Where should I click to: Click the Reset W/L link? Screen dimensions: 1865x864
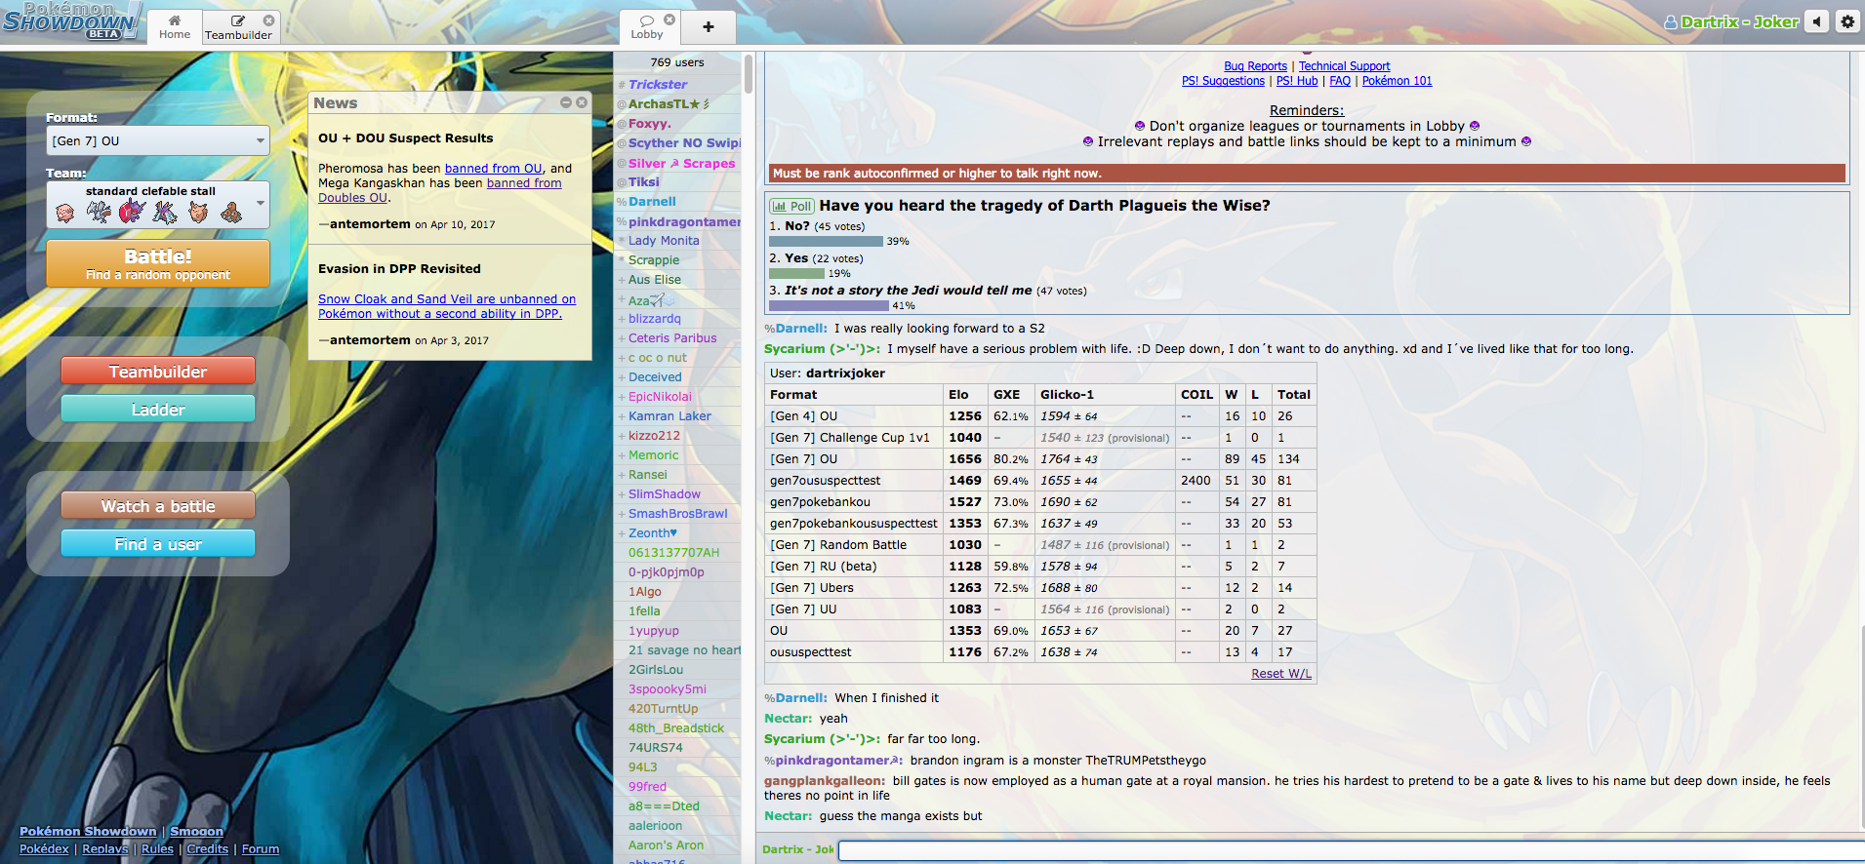(x=1281, y=674)
